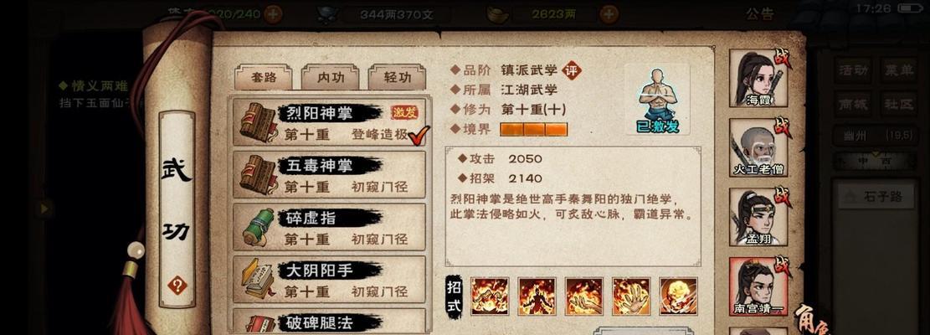
Task: Open the 活动 button
Action: click(854, 70)
